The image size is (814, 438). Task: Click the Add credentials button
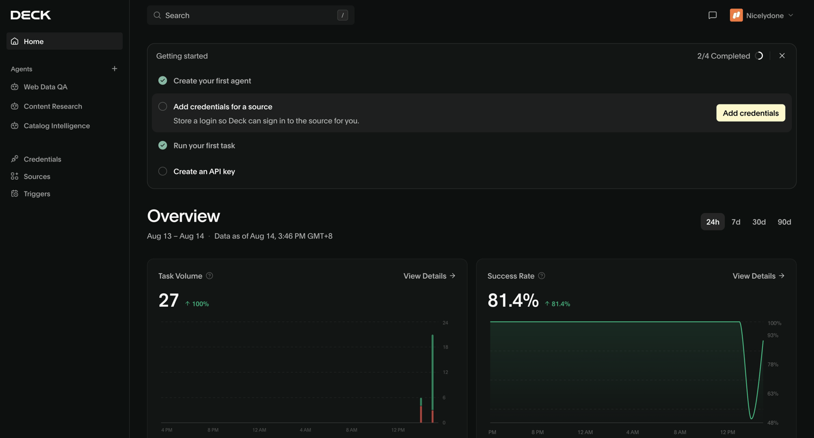[x=750, y=113]
